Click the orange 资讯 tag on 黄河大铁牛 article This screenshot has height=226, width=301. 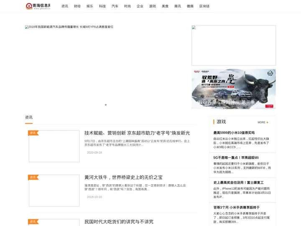(x=33, y=177)
